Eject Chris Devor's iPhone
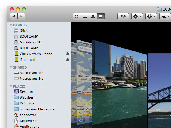Image resolution: width=171 pixels, height=128 pixels. pyautogui.click(x=68, y=54)
